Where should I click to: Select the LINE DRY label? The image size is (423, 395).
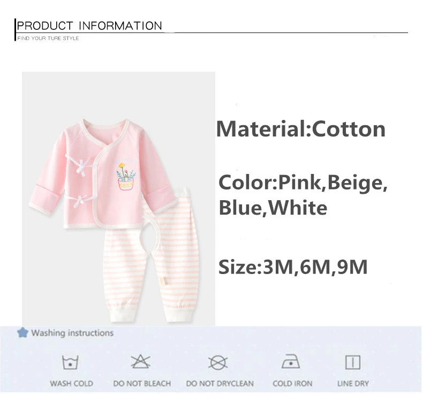click(x=353, y=383)
